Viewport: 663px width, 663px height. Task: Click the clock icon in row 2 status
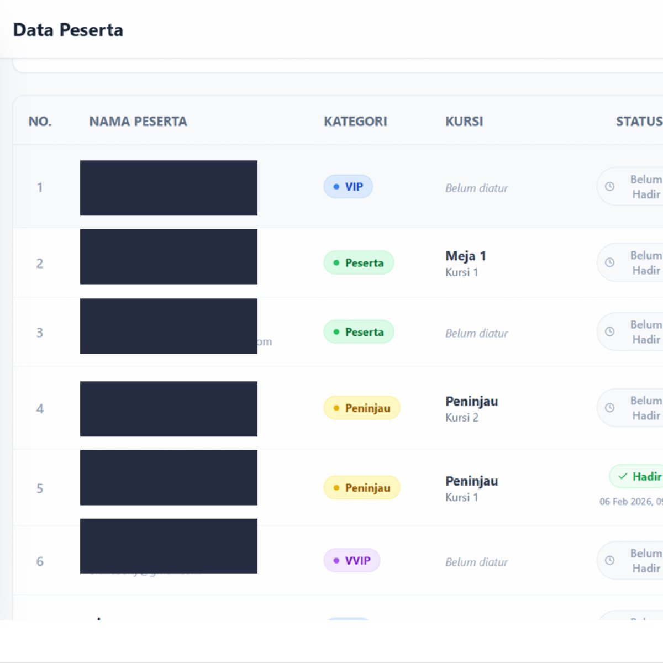[x=609, y=262]
